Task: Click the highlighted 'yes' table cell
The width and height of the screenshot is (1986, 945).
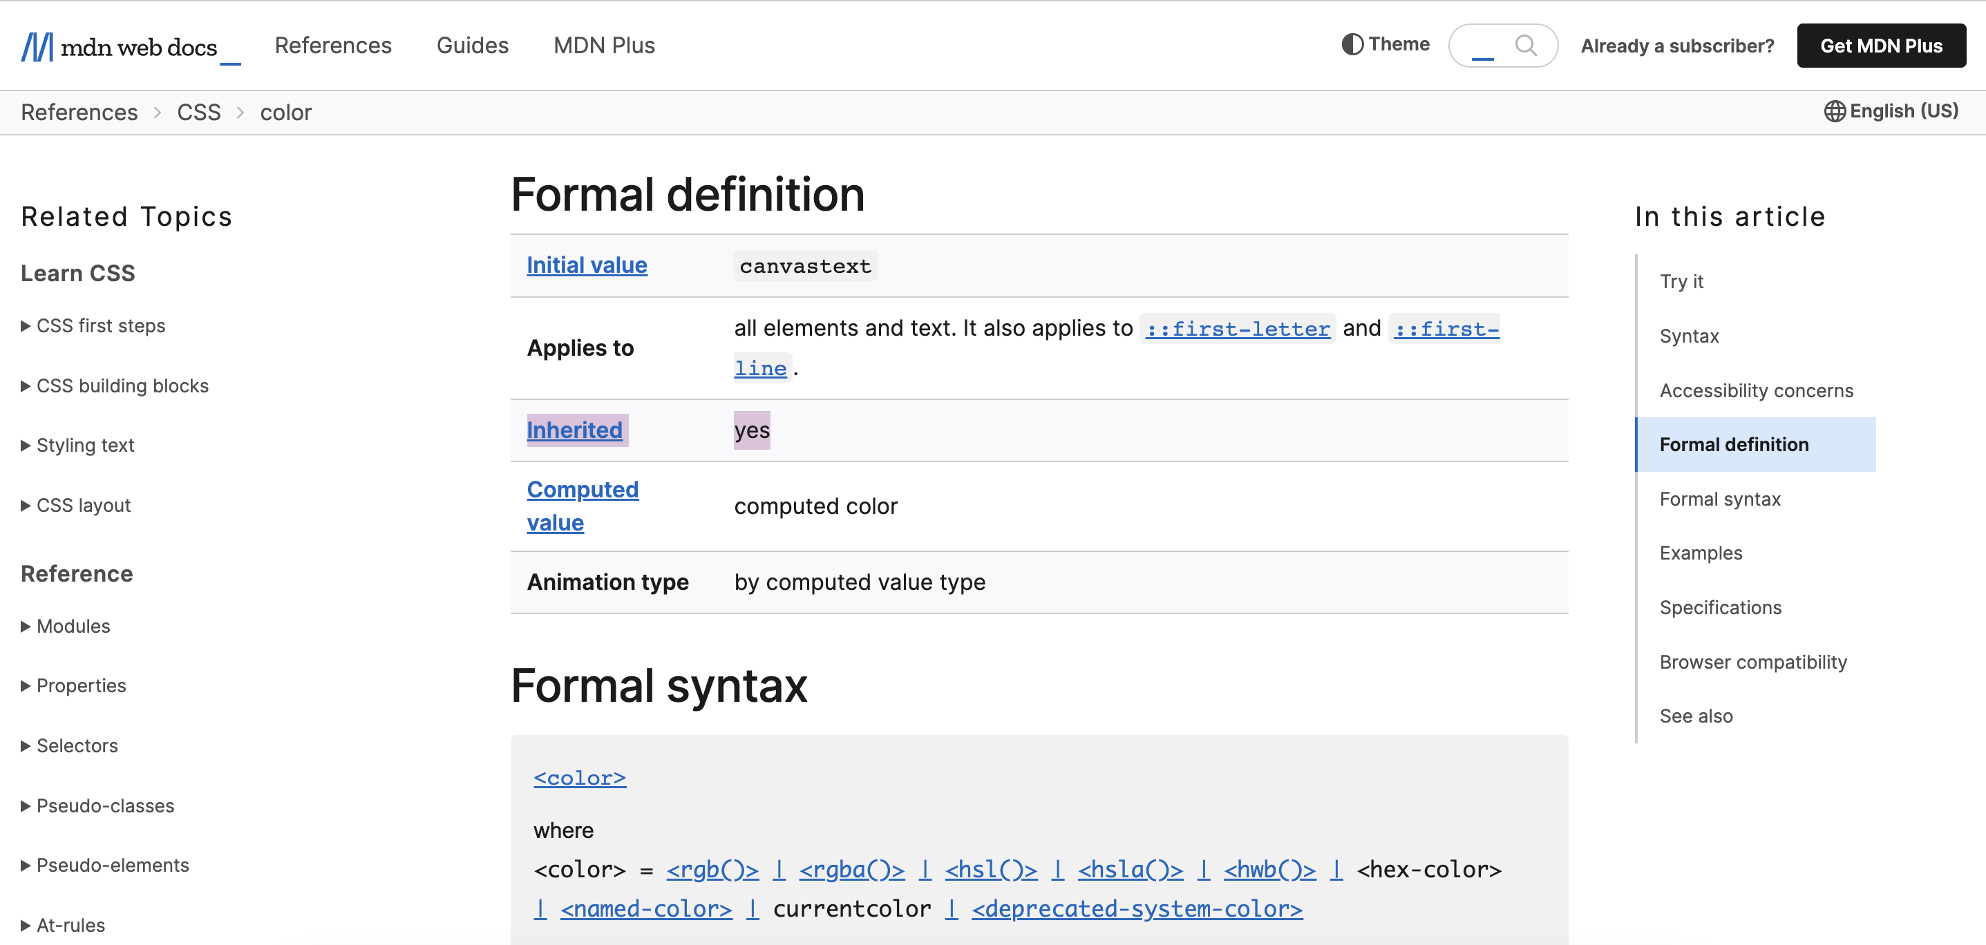Action: pos(752,430)
